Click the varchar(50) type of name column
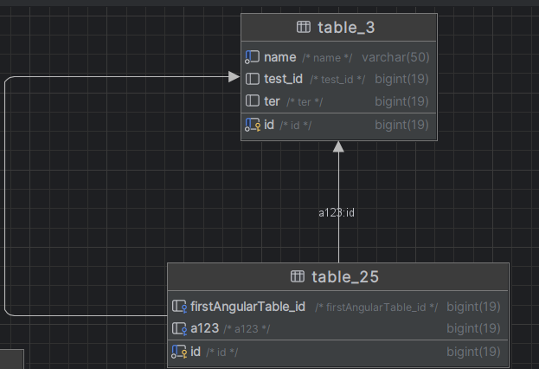539x369 pixels. click(x=395, y=57)
